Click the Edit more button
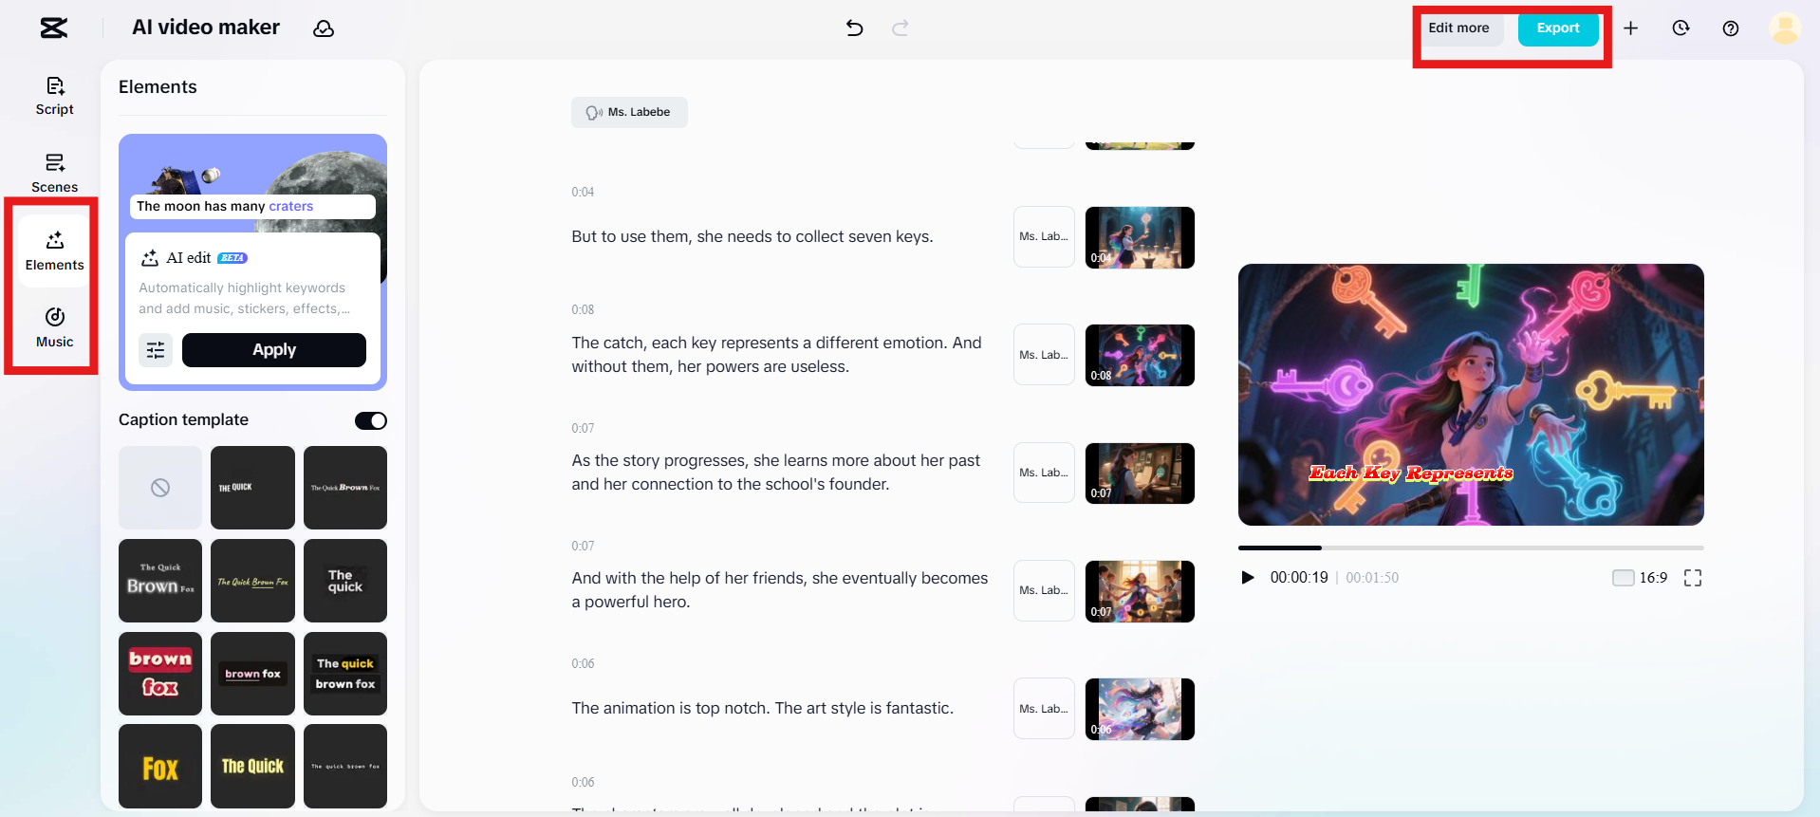The height and width of the screenshot is (817, 1820). pyautogui.click(x=1459, y=28)
